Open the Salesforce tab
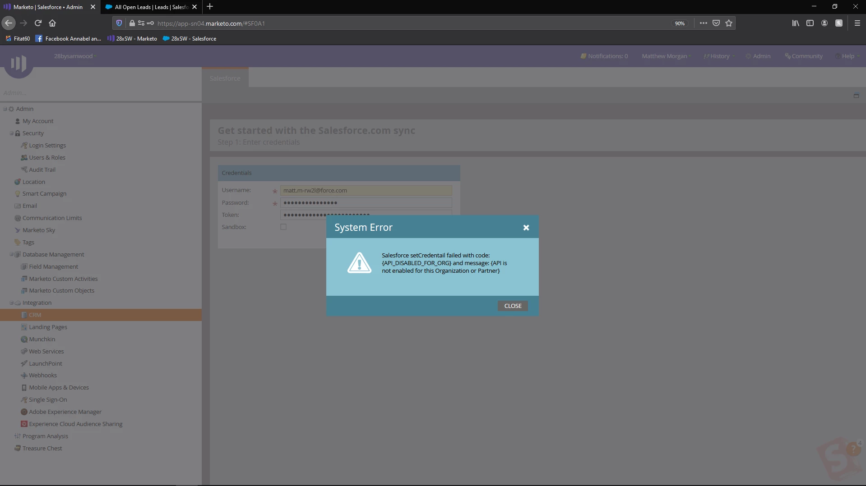 pyautogui.click(x=225, y=78)
